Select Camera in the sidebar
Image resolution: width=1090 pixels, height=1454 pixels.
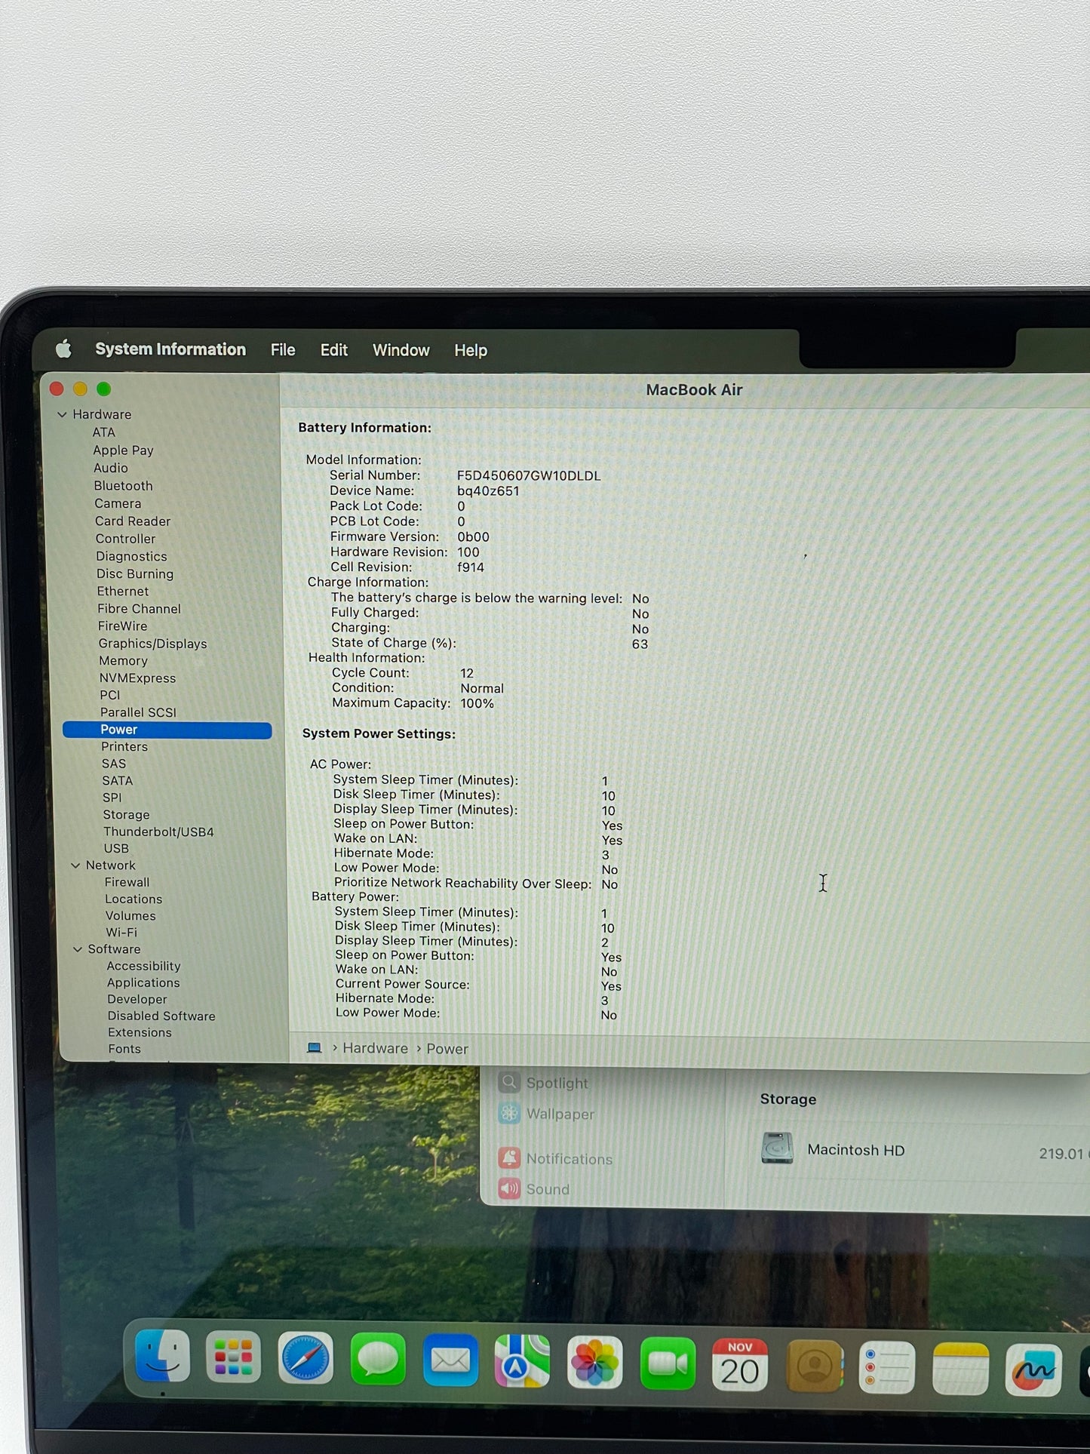pos(118,503)
